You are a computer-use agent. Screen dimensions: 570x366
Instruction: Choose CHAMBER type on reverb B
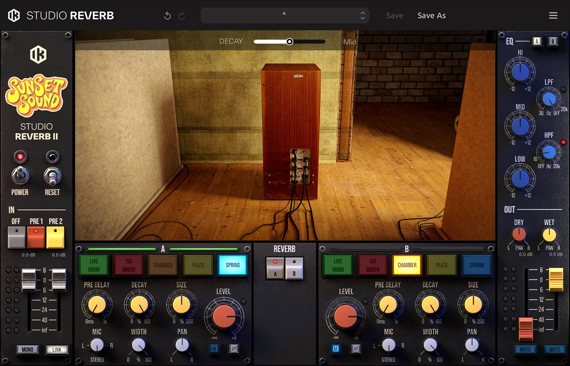point(407,265)
